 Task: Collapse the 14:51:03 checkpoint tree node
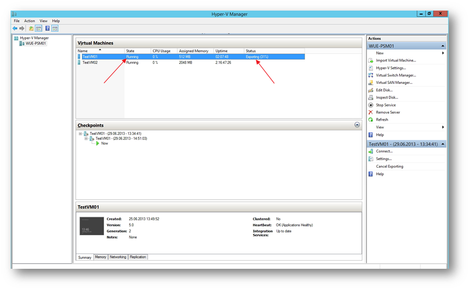click(86, 139)
